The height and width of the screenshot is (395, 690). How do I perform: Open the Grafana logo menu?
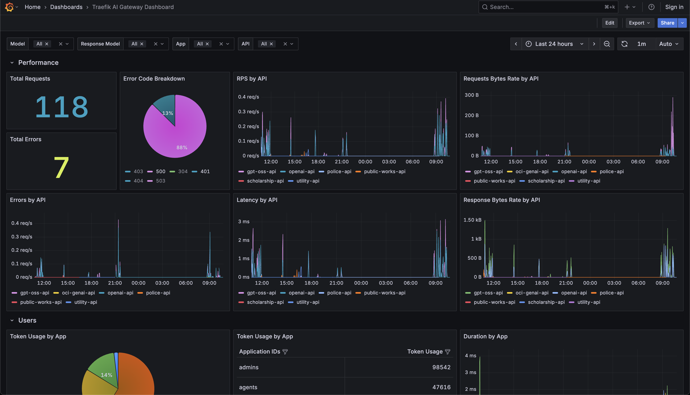coord(10,7)
